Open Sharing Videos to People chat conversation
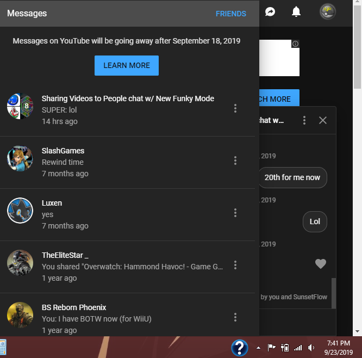 127,110
